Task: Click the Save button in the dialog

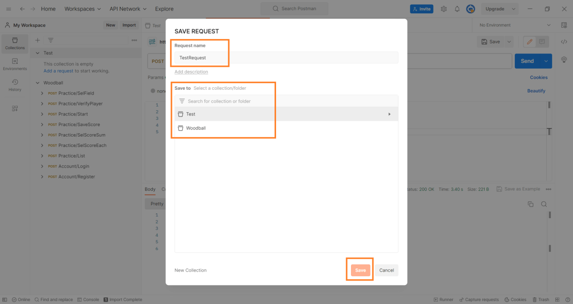Action: 361,270
